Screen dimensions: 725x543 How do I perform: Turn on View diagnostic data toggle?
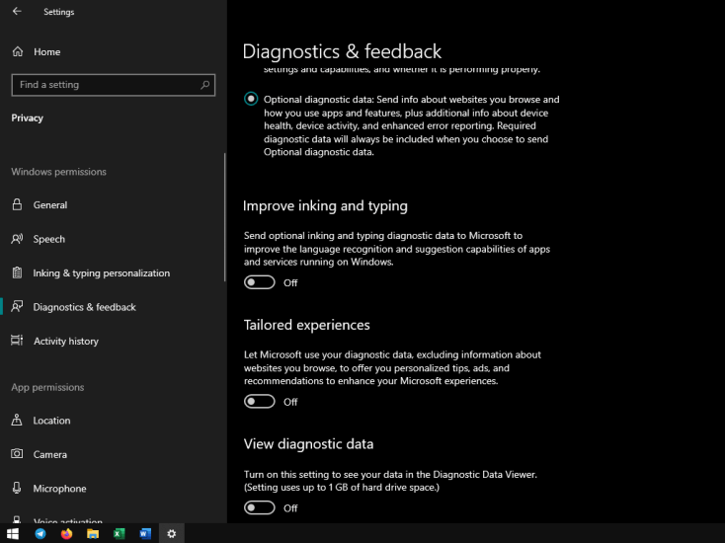click(260, 507)
